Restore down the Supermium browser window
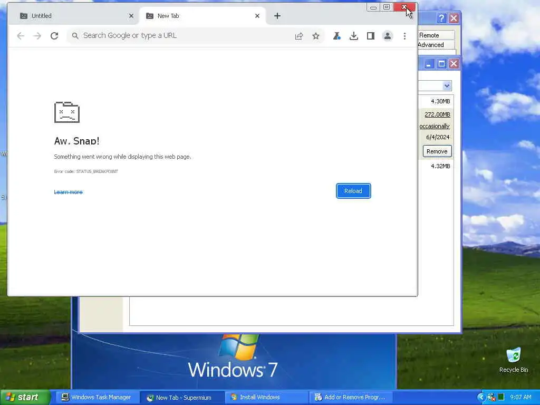 point(387,7)
